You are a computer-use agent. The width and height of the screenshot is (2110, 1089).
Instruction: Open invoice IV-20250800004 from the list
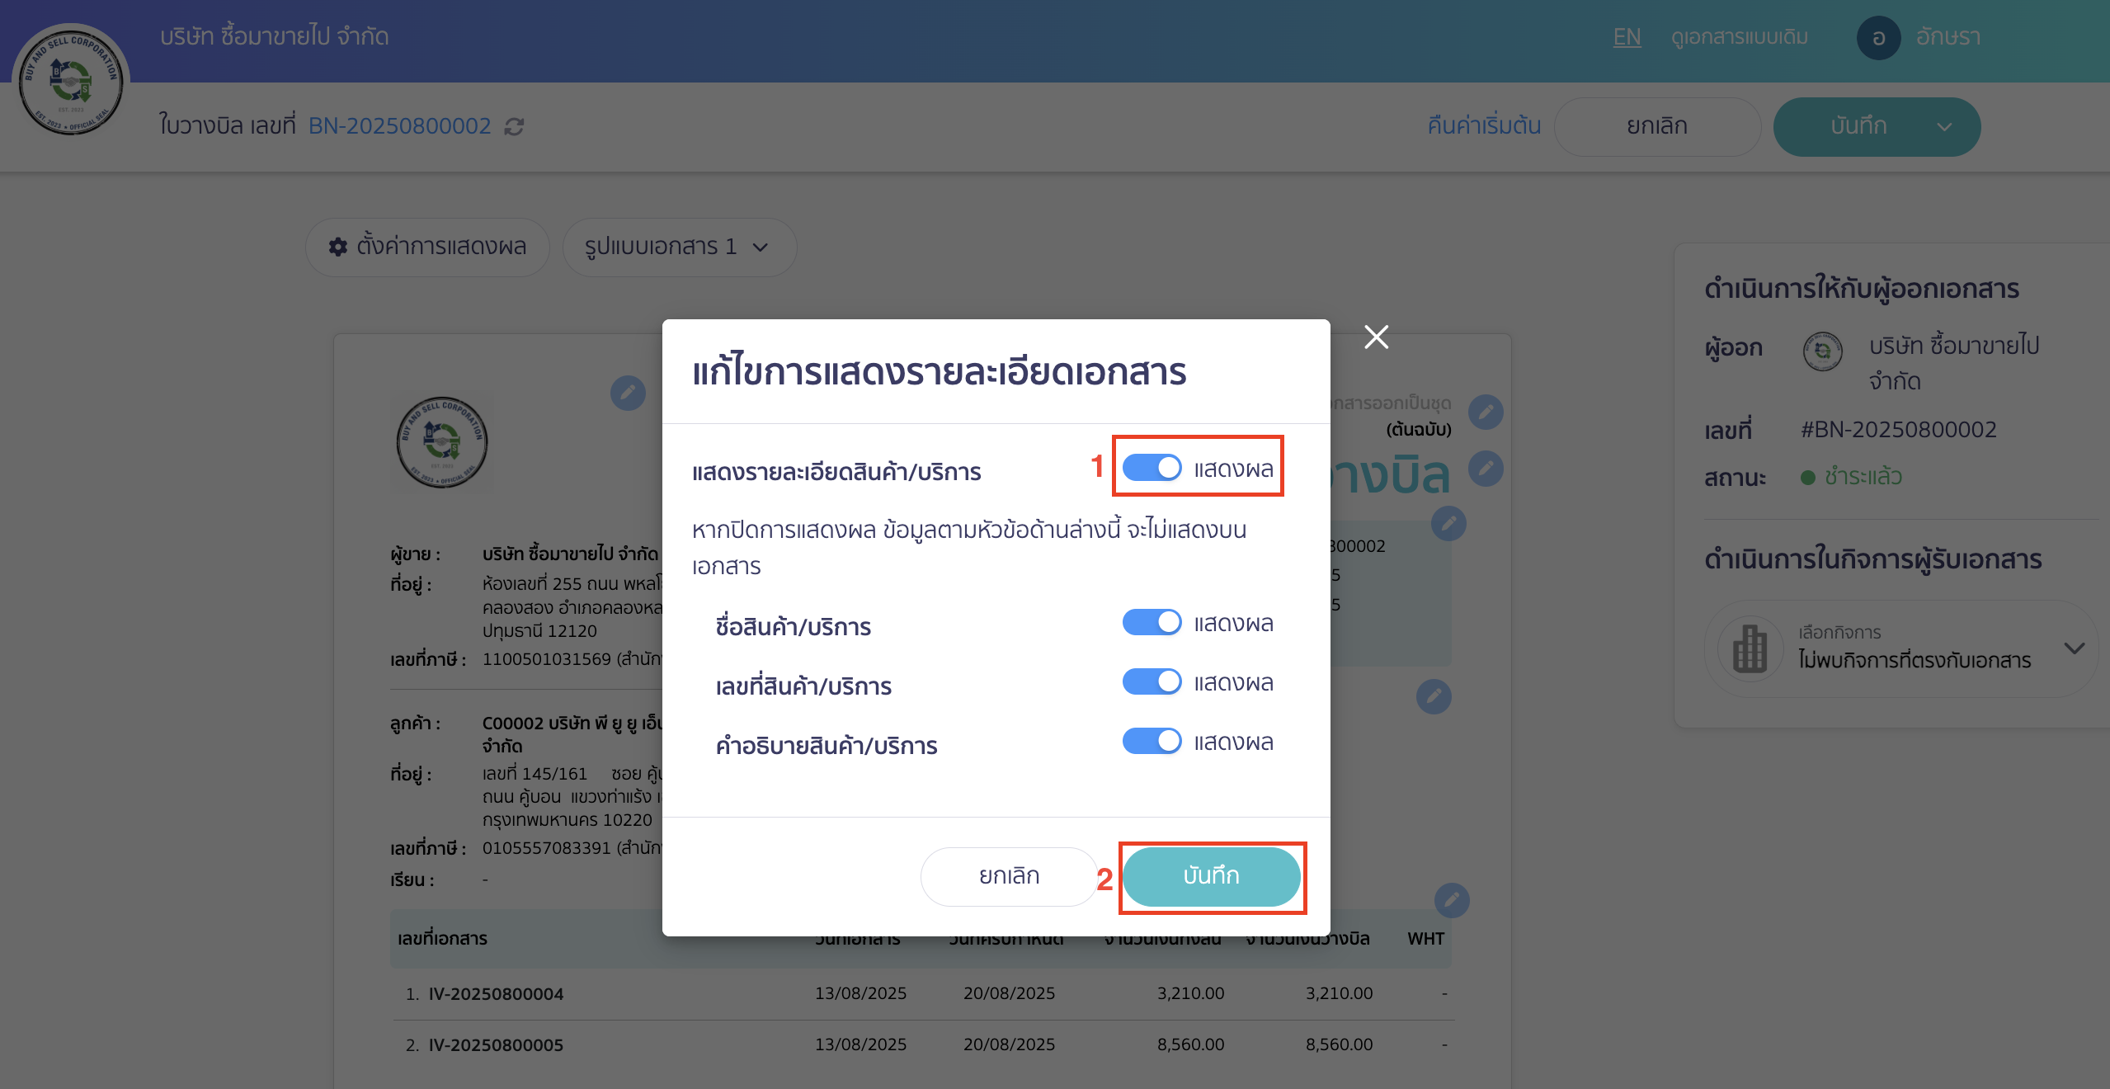tap(496, 993)
